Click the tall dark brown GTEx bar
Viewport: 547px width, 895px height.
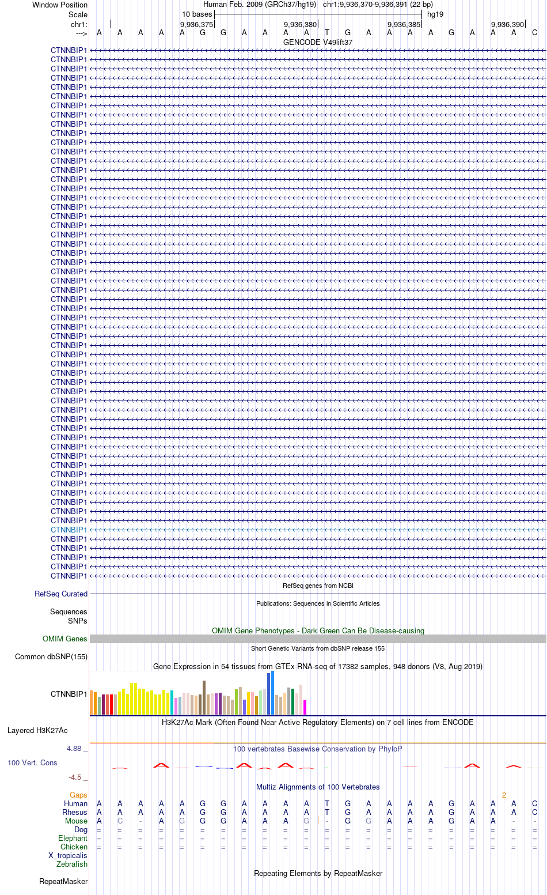click(x=204, y=698)
